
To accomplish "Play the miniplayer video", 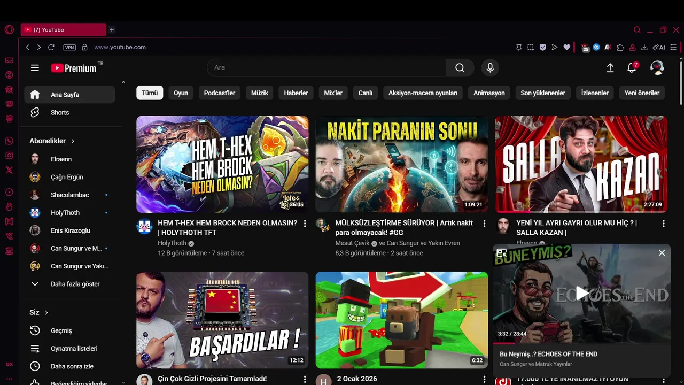I will point(582,293).
